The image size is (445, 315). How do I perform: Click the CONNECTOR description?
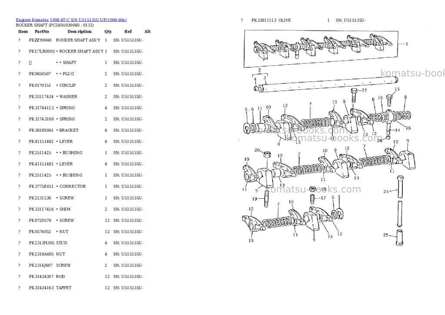click(x=71, y=186)
